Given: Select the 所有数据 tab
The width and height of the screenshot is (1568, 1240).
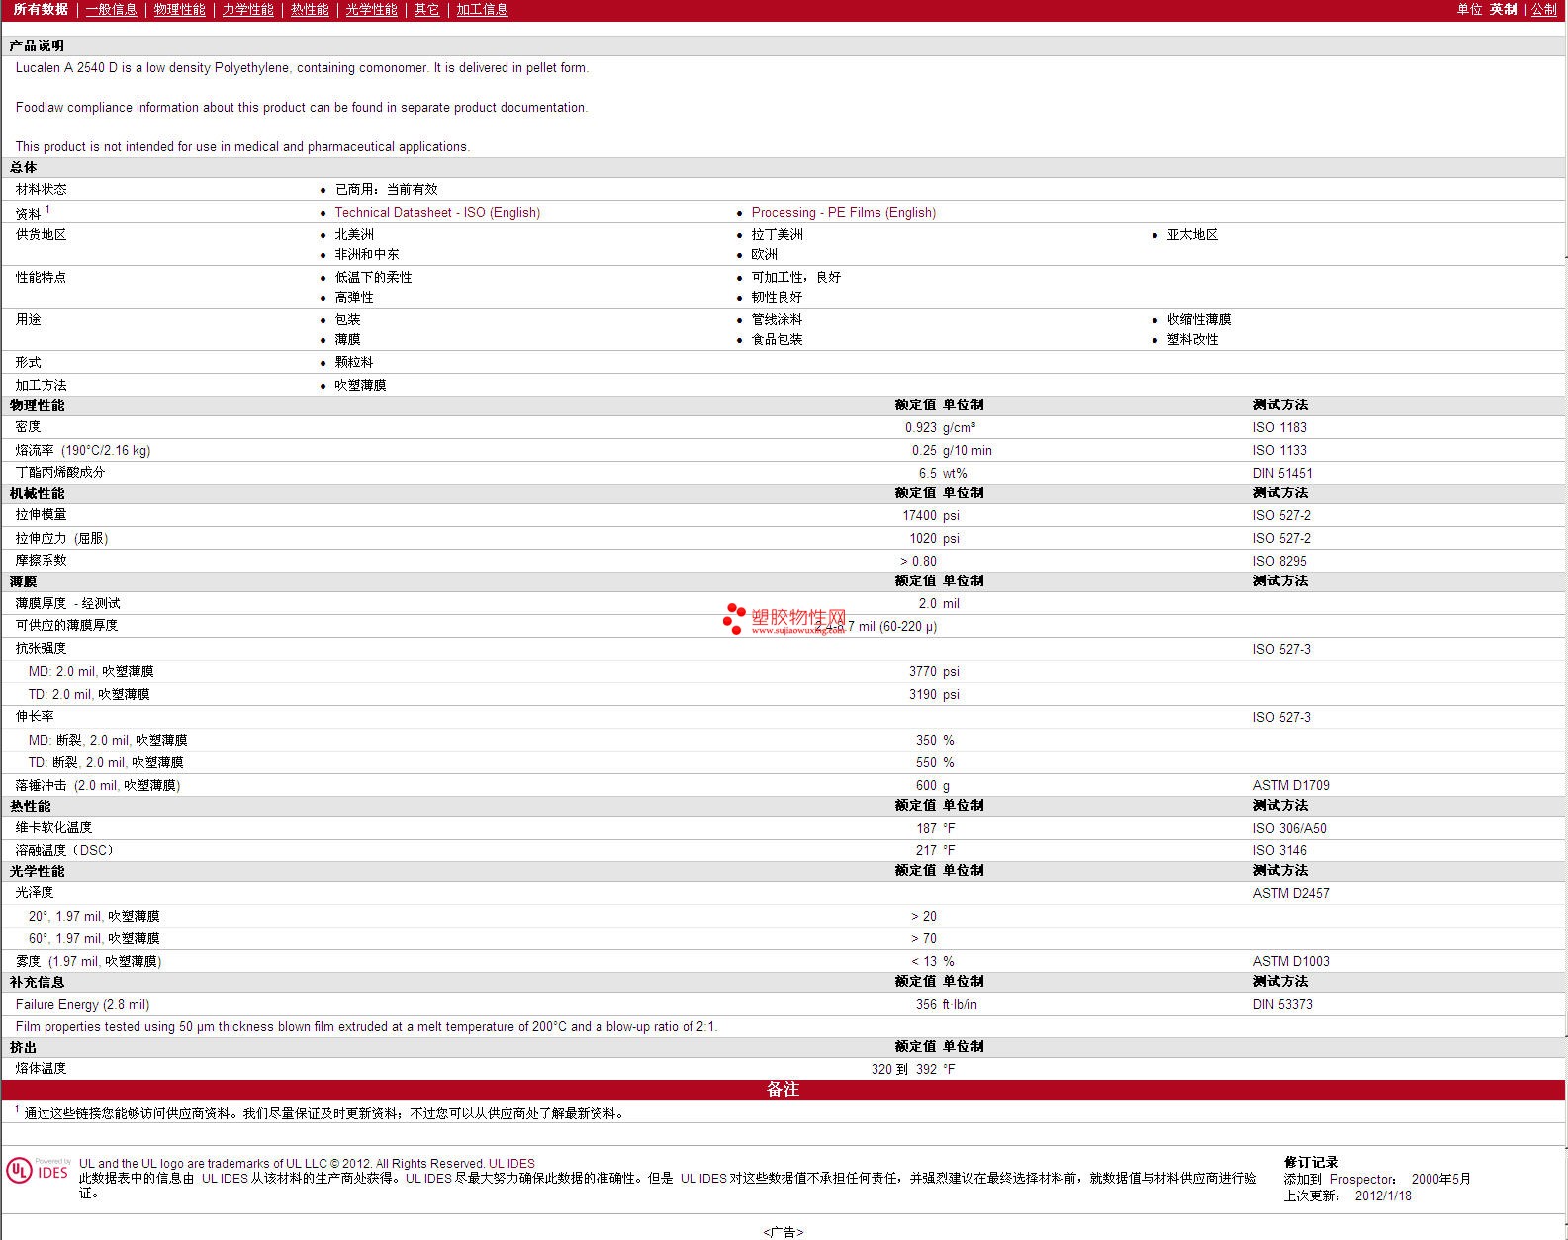Looking at the screenshot, I should tap(41, 9).
